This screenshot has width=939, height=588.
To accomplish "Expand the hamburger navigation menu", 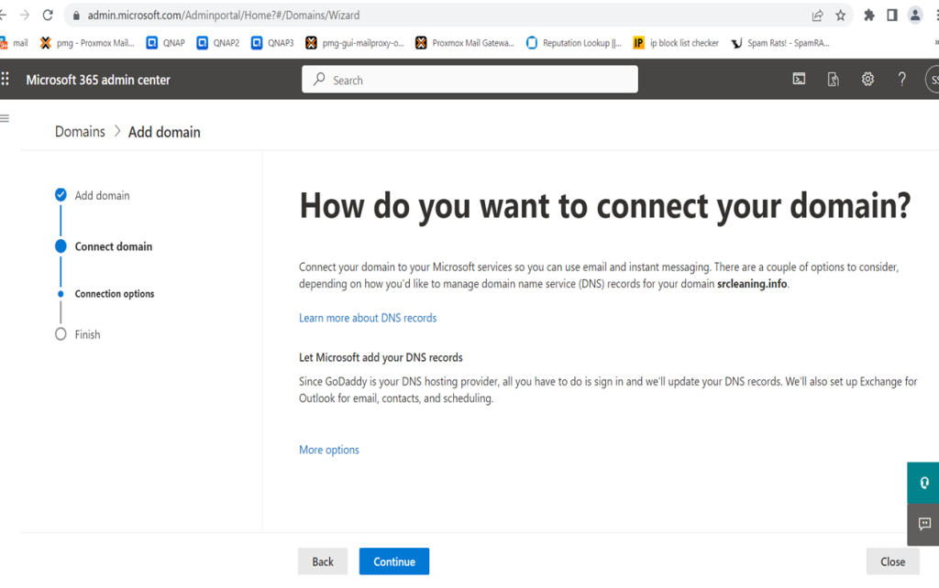I will 5,118.
